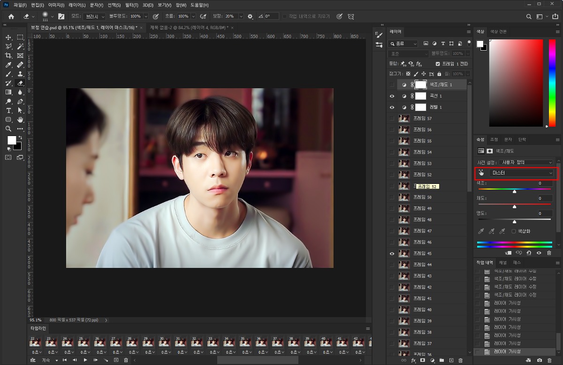Hide the 곡선 1 layer

coord(392,96)
